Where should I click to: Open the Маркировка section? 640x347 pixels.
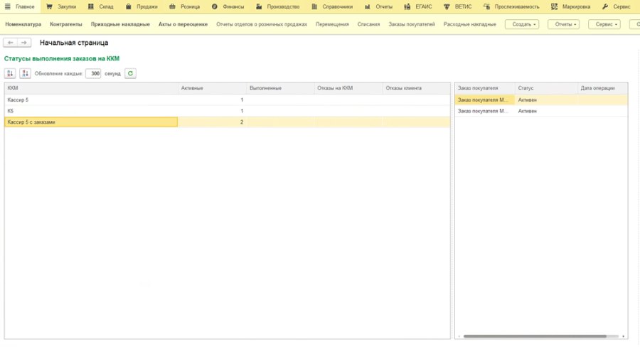pyautogui.click(x=570, y=6)
